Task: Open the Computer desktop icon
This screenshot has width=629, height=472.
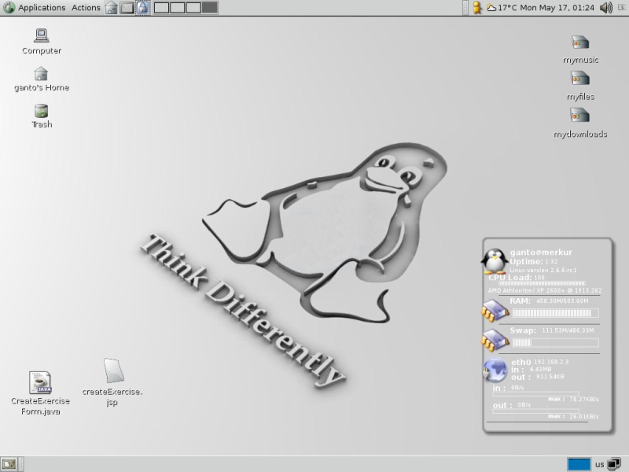Action: [42, 36]
